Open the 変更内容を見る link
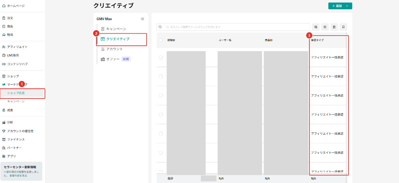The image size is (399, 183). 18,175
